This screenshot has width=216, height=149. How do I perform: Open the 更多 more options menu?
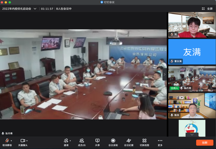click(x=160, y=141)
